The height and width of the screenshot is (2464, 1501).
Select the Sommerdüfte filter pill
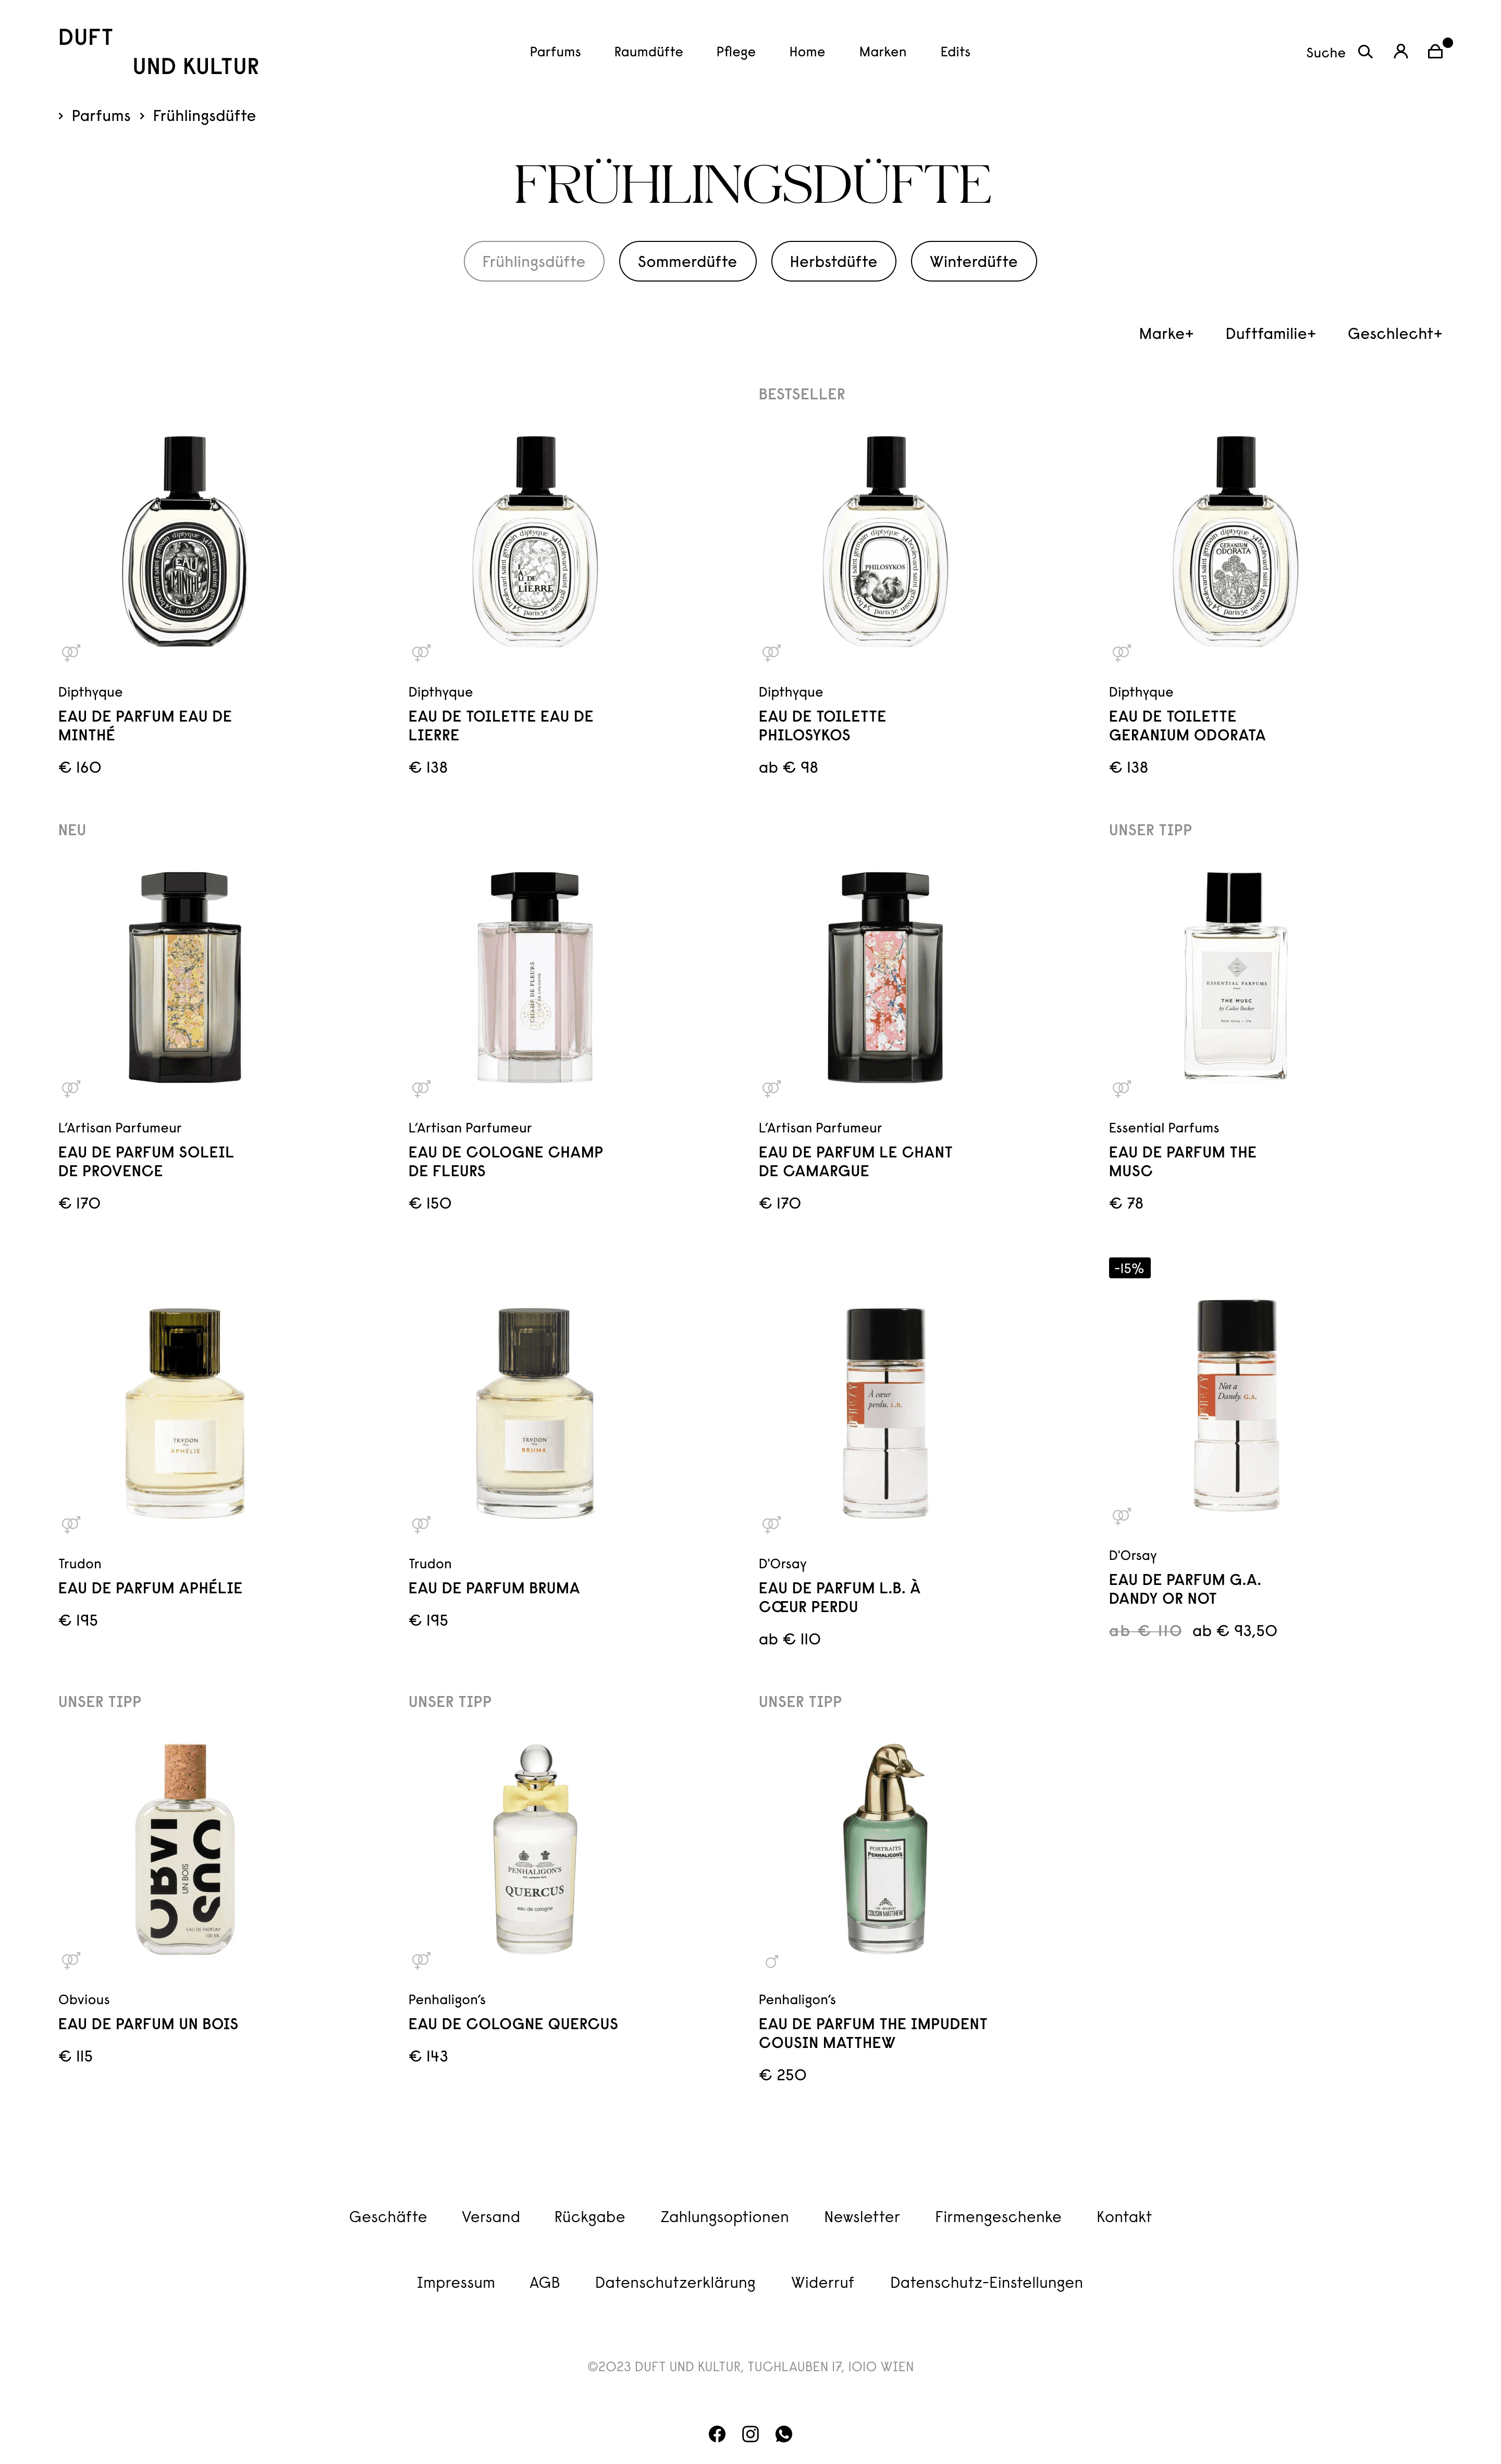687,261
